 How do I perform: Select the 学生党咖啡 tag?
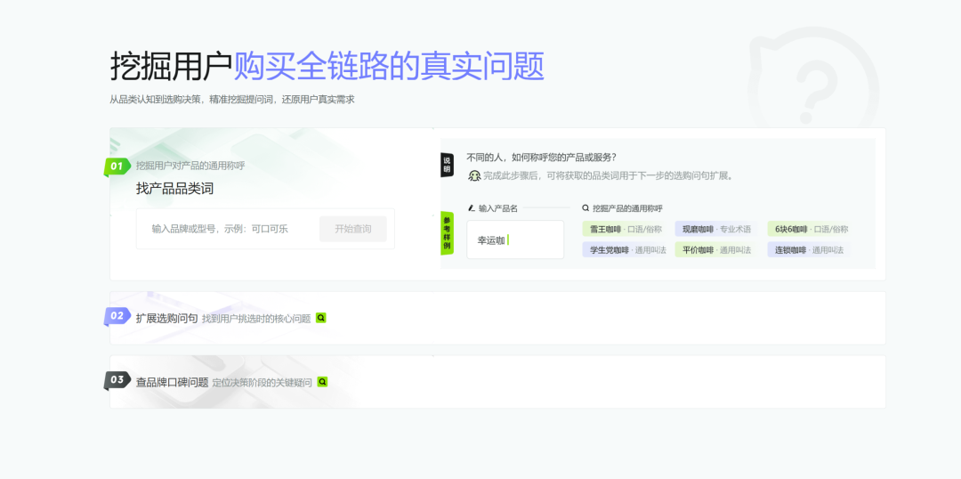click(x=625, y=249)
